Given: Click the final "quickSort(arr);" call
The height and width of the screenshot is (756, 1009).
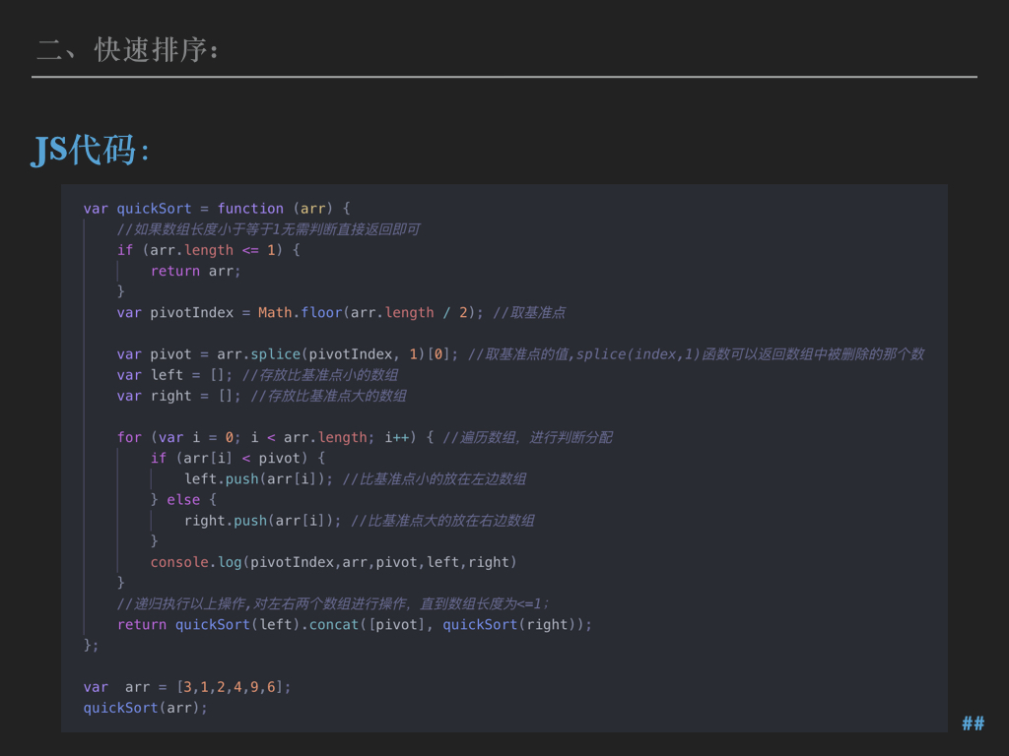Looking at the screenshot, I should tap(145, 708).
